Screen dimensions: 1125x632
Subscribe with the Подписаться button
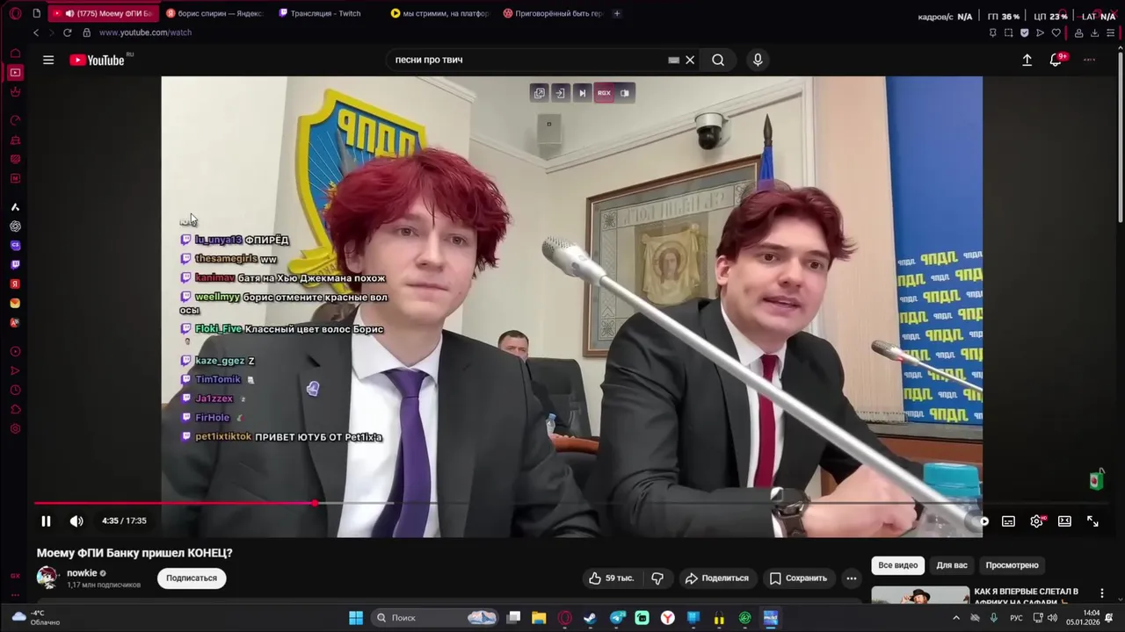click(192, 578)
